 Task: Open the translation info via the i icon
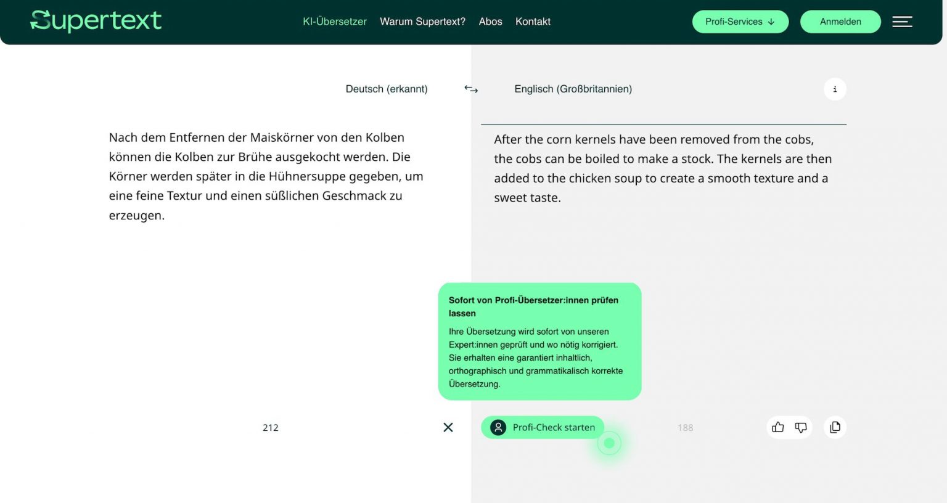[x=835, y=89]
